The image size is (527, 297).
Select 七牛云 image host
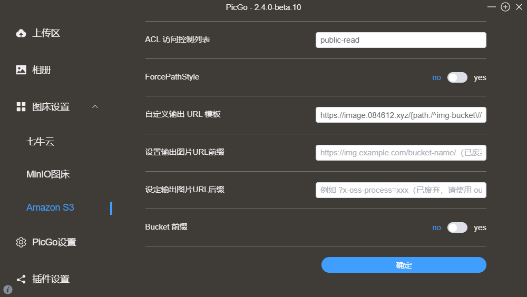click(x=41, y=142)
